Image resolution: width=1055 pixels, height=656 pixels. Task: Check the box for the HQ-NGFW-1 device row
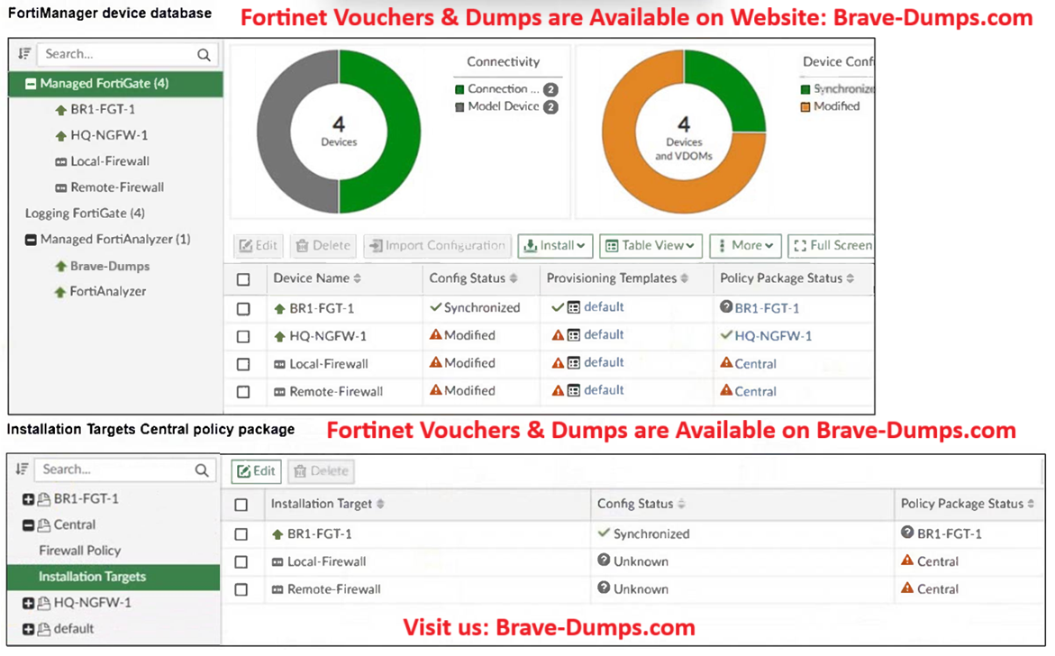(x=243, y=336)
